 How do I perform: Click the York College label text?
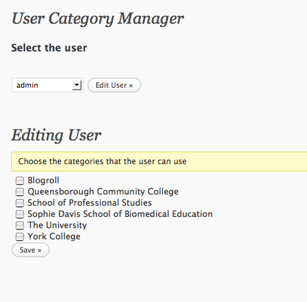click(54, 237)
